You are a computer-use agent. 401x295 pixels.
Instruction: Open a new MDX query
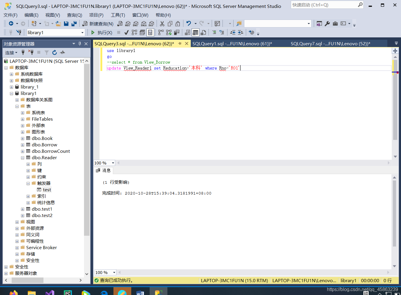(128, 24)
